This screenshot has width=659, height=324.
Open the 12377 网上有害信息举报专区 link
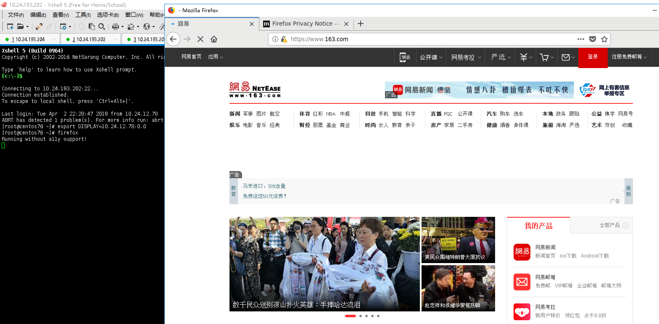[x=605, y=90]
